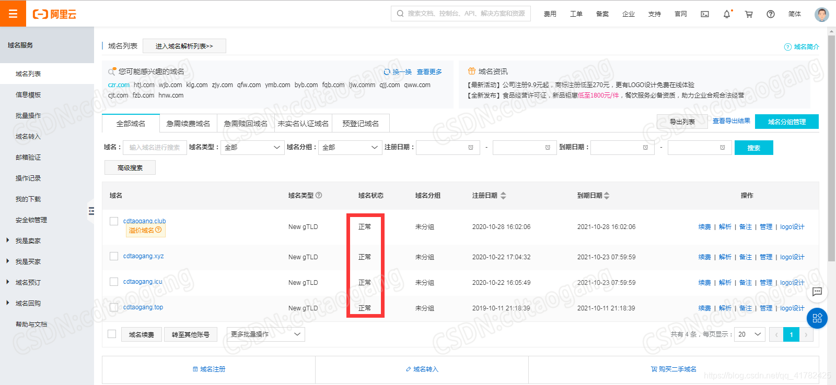
Task: Click the 域名名 search input field
Action: click(x=155, y=148)
